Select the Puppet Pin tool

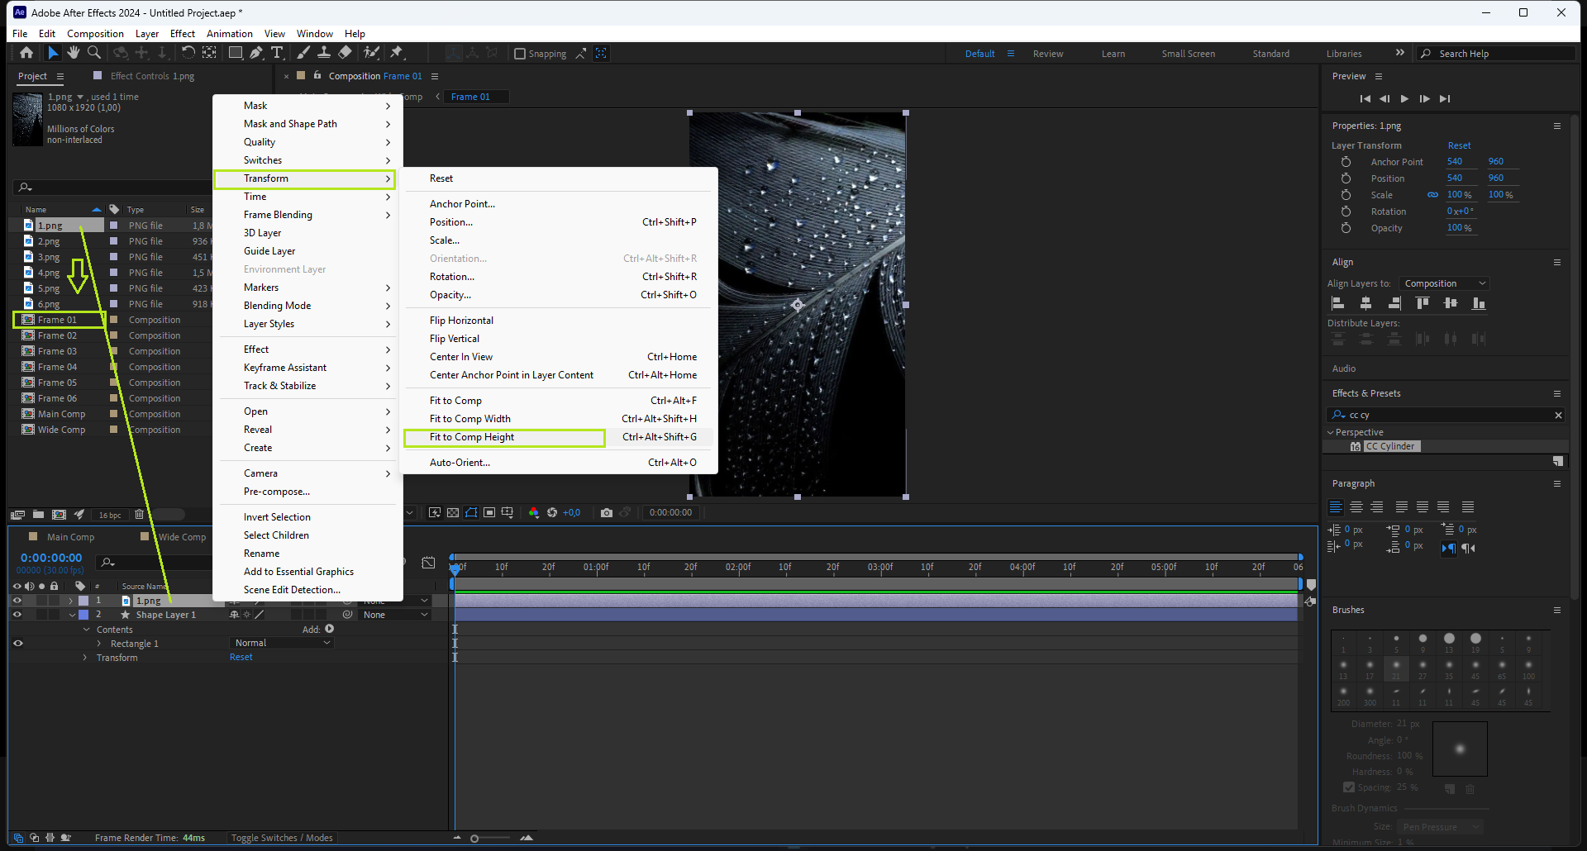397,53
